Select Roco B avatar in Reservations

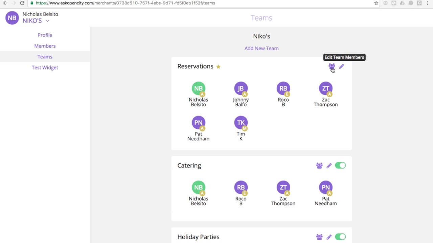(283, 88)
